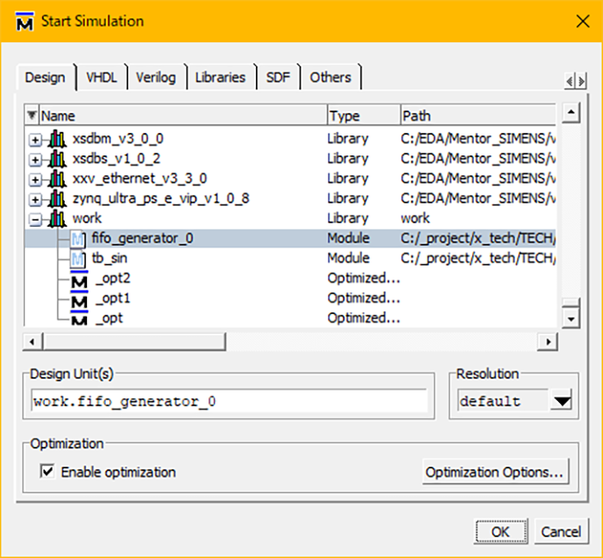
Task: Select the fifo_generator_0 row
Action: pos(290,238)
